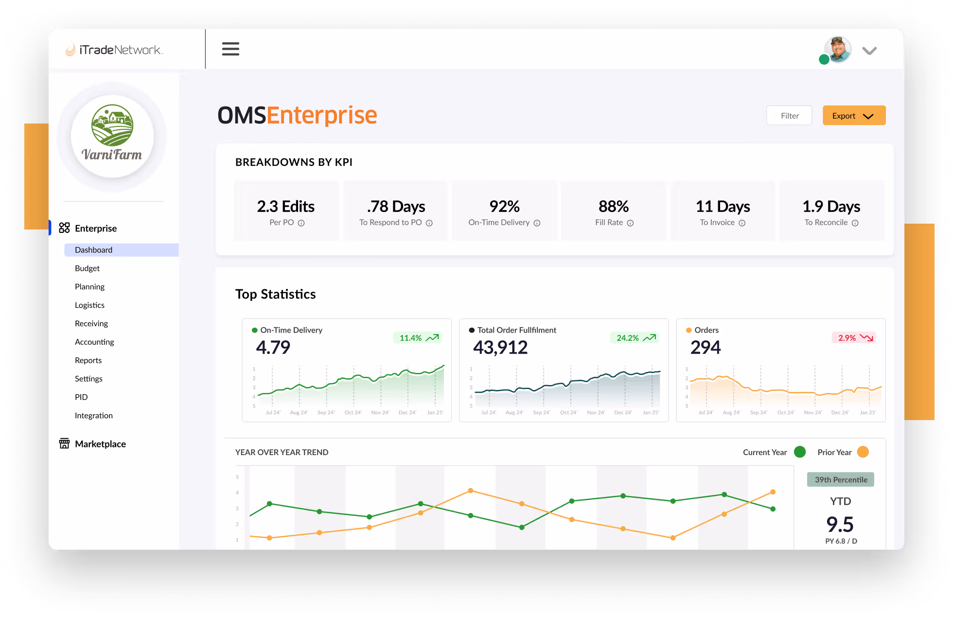Click the Year Over Year Trend heading

(x=282, y=452)
